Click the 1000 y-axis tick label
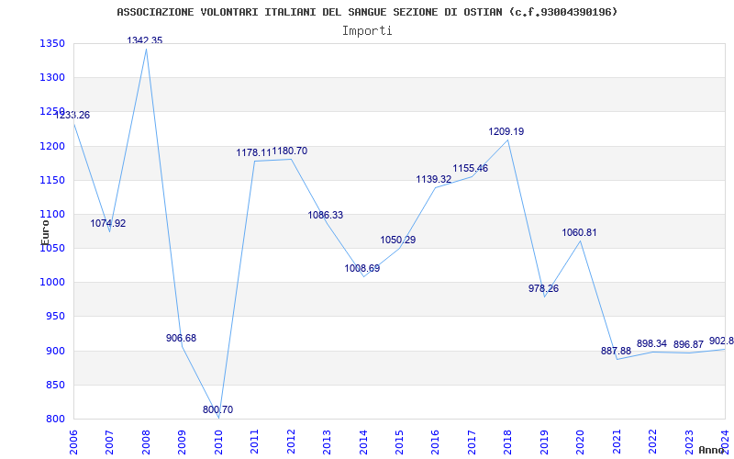 (52, 283)
